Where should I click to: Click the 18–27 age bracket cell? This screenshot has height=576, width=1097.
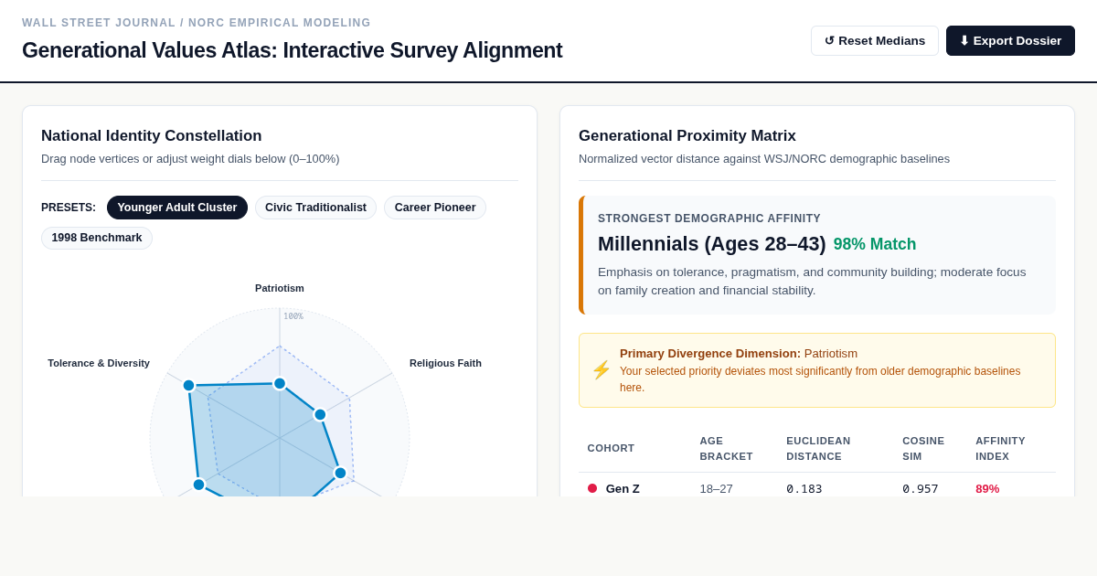(x=717, y=488)
